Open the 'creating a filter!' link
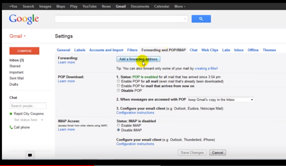The image size is (286, 166). 206,68
